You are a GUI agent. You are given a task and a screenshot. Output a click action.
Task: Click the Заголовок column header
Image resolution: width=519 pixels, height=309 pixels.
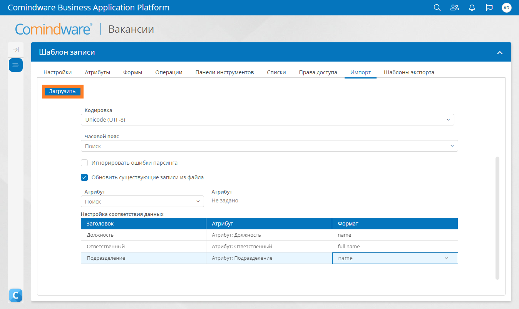coord(143,224)
